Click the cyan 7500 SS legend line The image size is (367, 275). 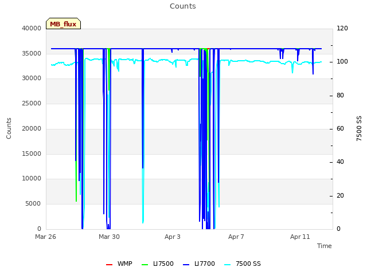(x=227, y=265)
